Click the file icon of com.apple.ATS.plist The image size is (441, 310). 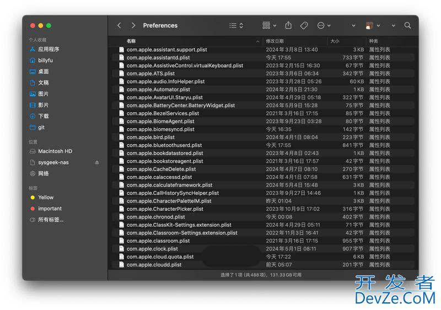[121, 73]
